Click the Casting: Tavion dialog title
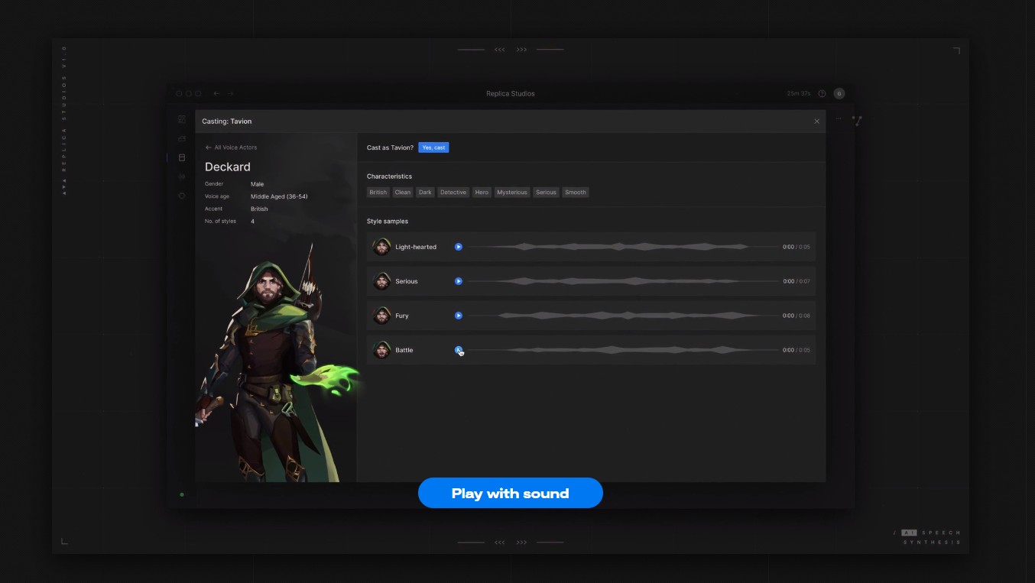Viewport: 1035px width, 583px height. point(227,121)
